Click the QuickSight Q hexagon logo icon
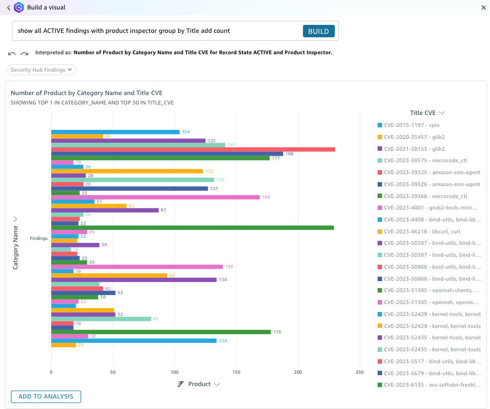This screenshot has height=409, width=490. click(x=19, y=7)
